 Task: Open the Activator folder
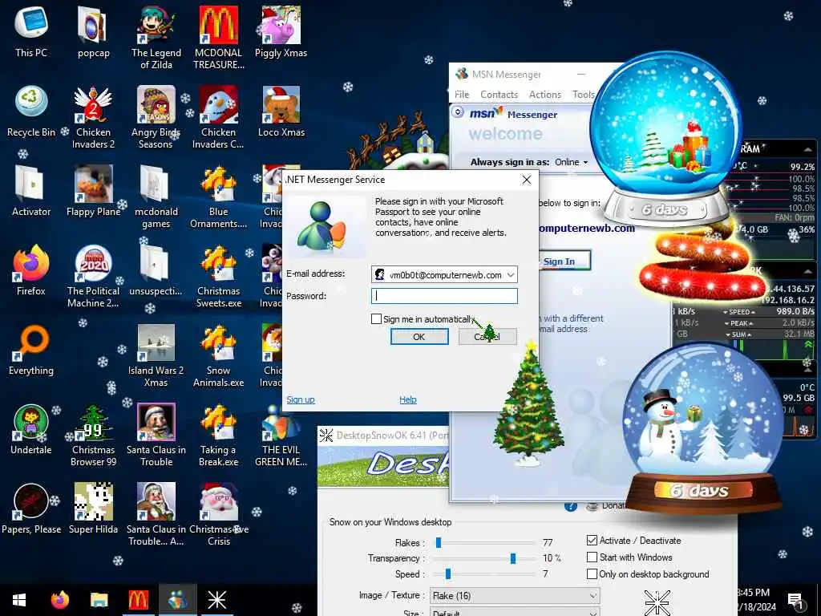(31, 191)
